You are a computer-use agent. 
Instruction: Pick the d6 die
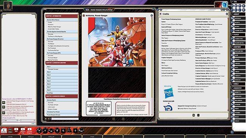coord(63,130)
